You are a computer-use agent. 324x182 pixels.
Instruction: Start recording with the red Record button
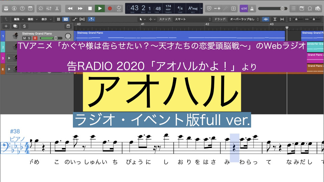110,8
